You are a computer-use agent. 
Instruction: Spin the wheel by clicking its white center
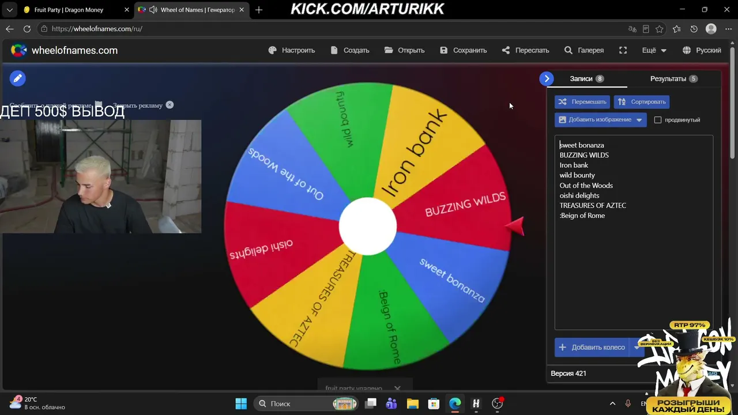point(368,227)
